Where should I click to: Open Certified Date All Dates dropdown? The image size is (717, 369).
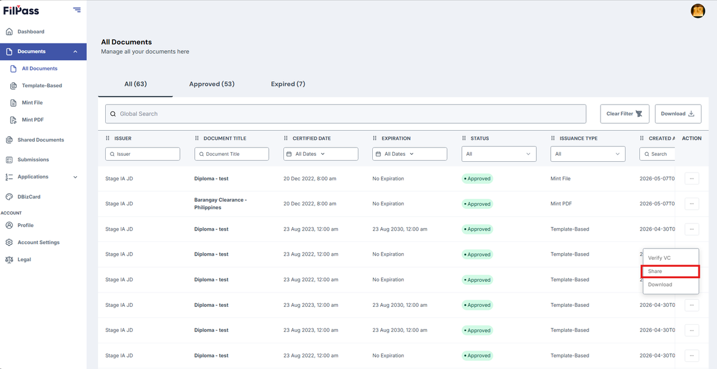point(321,154)
